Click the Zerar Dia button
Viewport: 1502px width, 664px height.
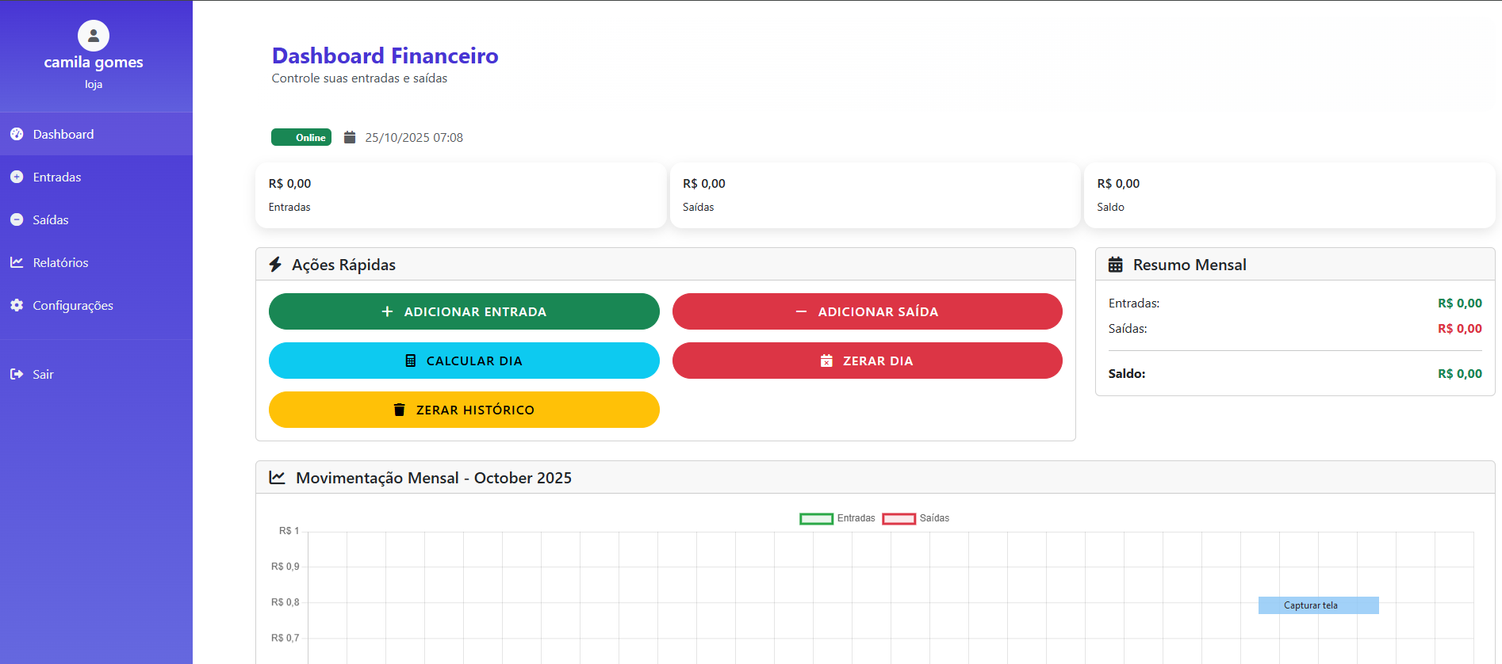[867, 361]
